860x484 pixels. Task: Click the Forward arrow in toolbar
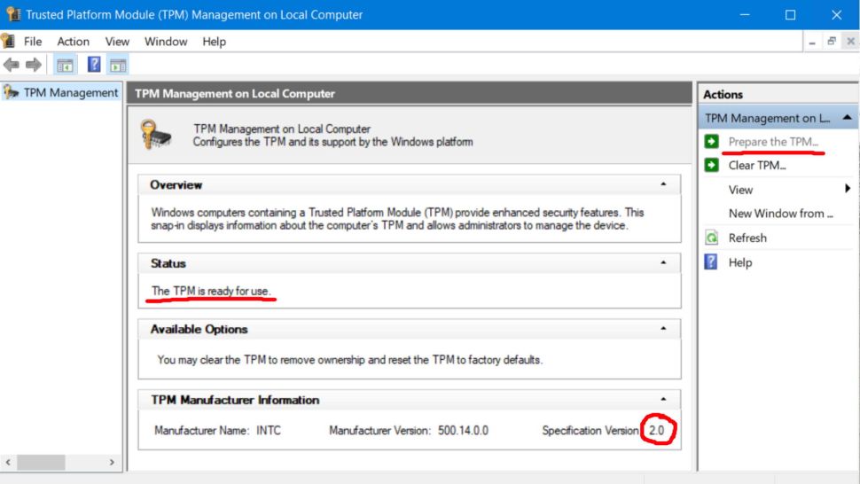tap(34, 65)
